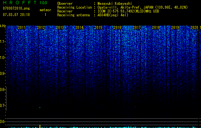The height and width of the screenshot is (128, 201).
Task: Click the 0.6 kHz frequency tick label
Action: 3,122
